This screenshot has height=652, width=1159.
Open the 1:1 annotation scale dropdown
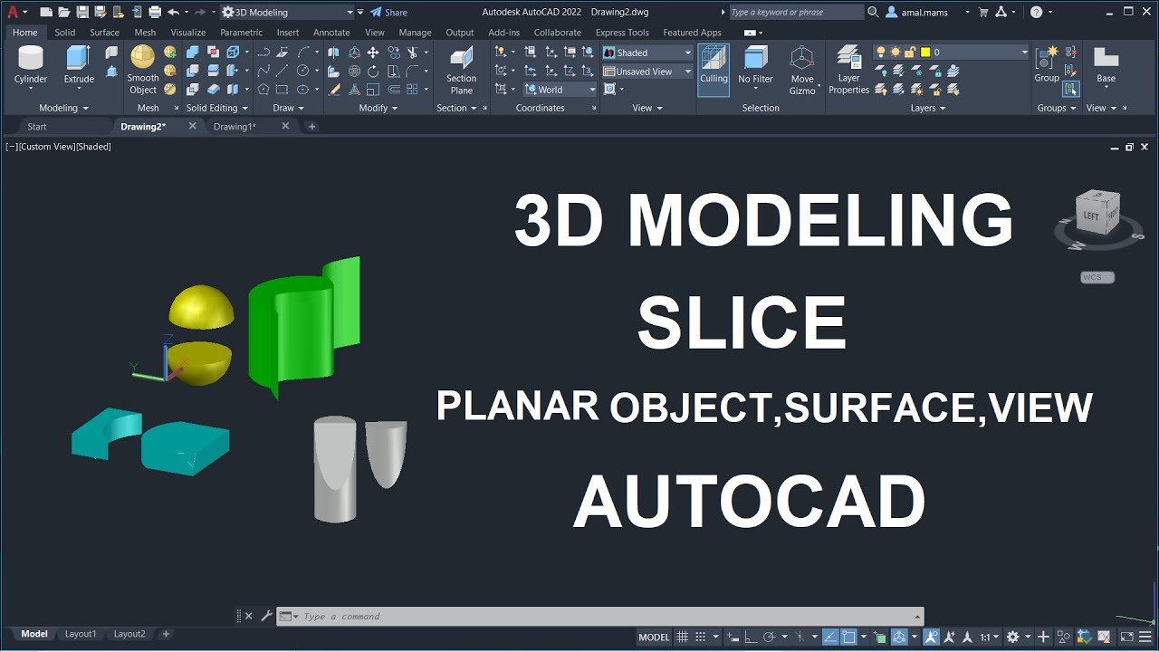click(990, 637)
